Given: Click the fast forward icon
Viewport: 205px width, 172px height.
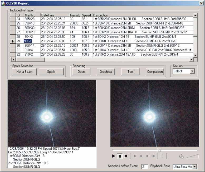Looking at the screenshot, I should click(x=147, y=156).
